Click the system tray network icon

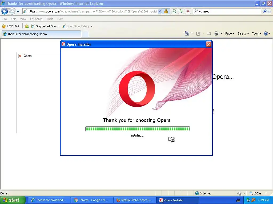tap(248, 200)
